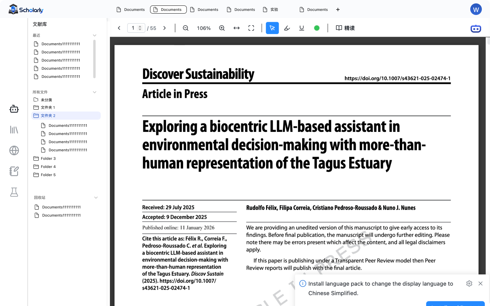This screenshot has height=306, width=490.
Task: Click the 106% zoom level value
Action: [204, 28]
